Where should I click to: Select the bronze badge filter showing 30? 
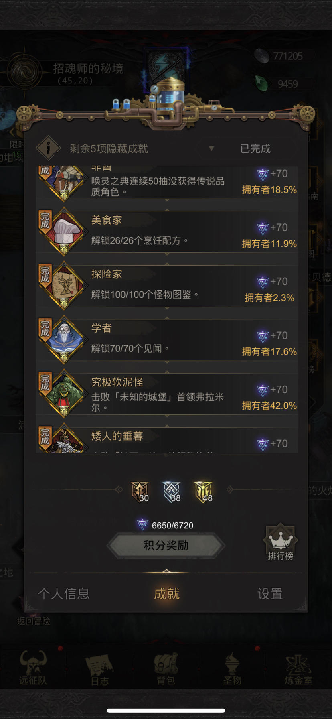point(140,492)
